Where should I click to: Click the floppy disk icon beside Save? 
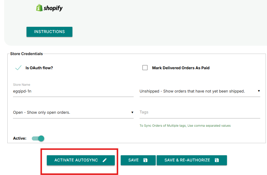pyautogui.click(x=145, y=160)
